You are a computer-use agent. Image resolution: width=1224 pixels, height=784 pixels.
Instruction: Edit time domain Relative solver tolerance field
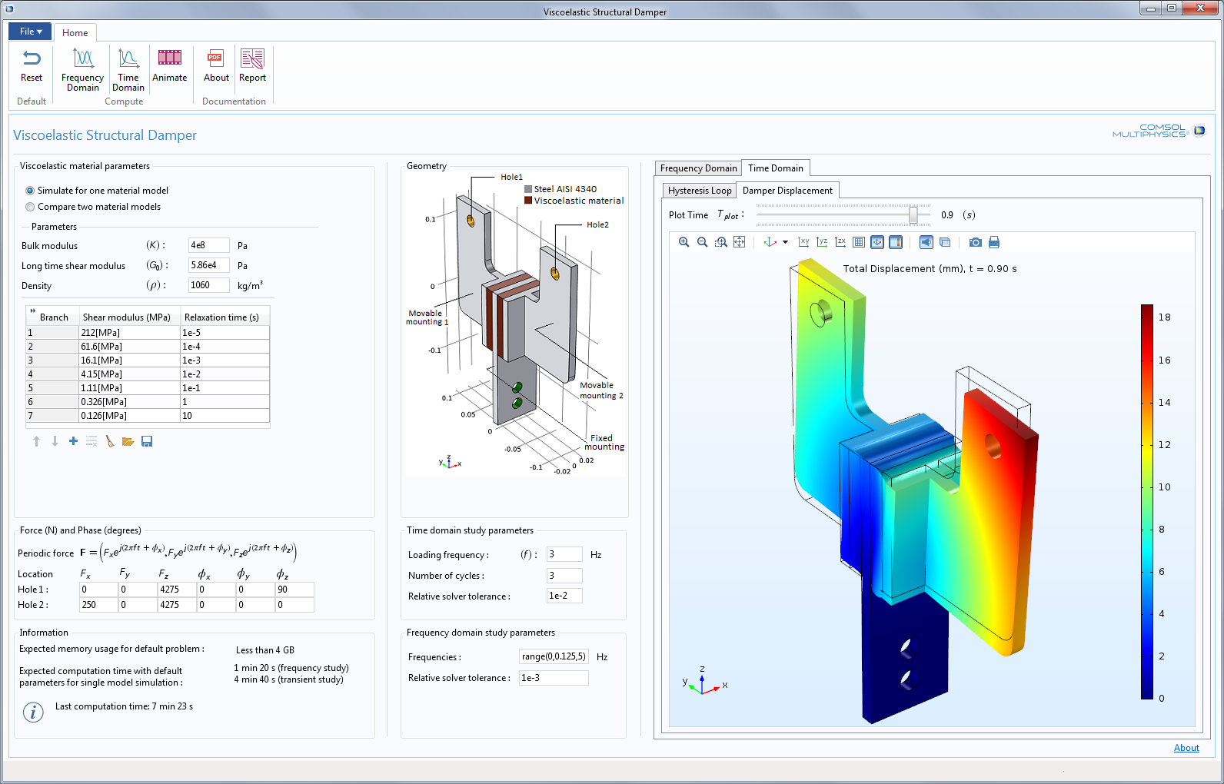(x=564, y=596)
